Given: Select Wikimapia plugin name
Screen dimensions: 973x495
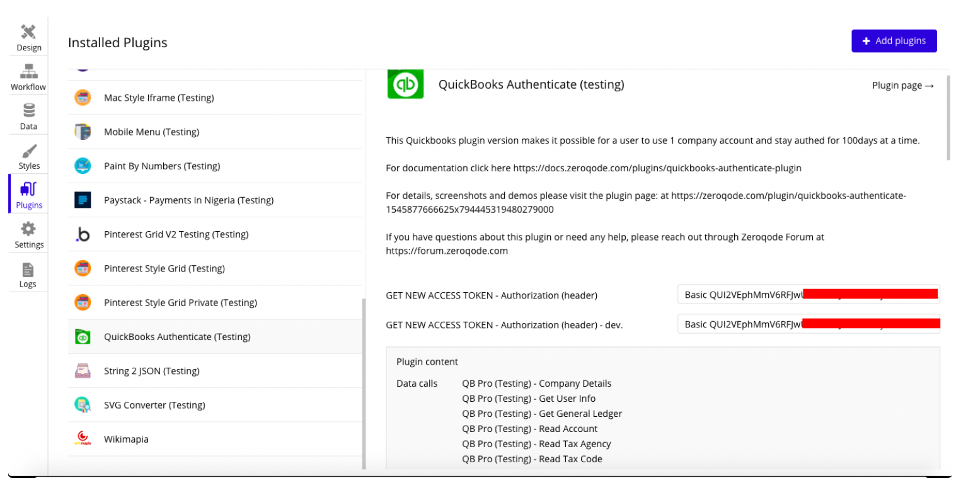Looking at the screenshot, I should click(x=126, y=439).
